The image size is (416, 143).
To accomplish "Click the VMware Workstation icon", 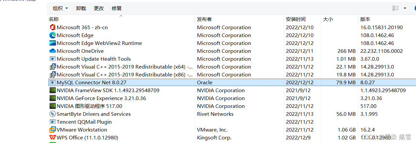I will [x=52, y=130].
